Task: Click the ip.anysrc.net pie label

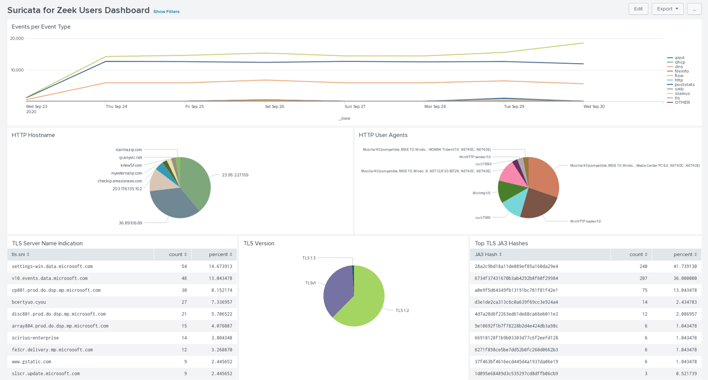Action: tap(130, 158)
